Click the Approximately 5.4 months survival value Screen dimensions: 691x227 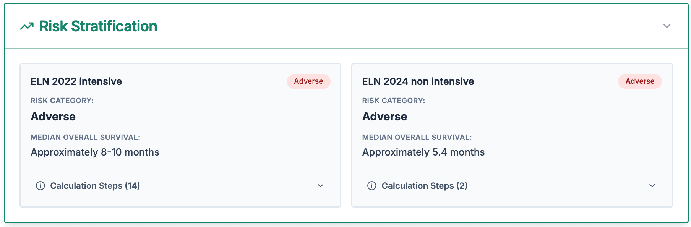click(x=423, y=152)
